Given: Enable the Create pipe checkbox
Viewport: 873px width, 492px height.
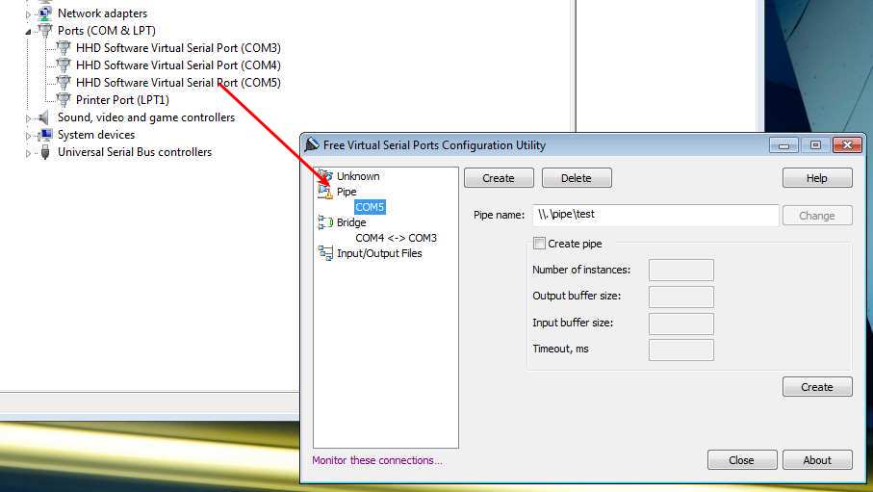Looking at the screenshot, I should pyautogui.click(x=539, y=243).
